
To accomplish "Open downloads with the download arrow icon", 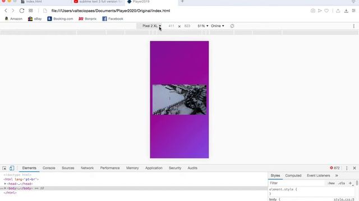I will (346, 11).
